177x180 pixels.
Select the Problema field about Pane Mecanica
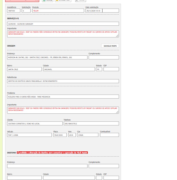pos(63,97)
